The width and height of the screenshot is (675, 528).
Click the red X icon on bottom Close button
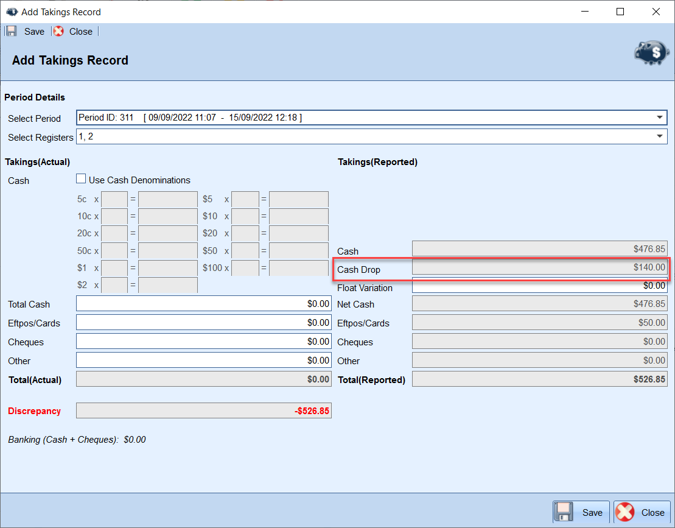click(x=625, y=512)
